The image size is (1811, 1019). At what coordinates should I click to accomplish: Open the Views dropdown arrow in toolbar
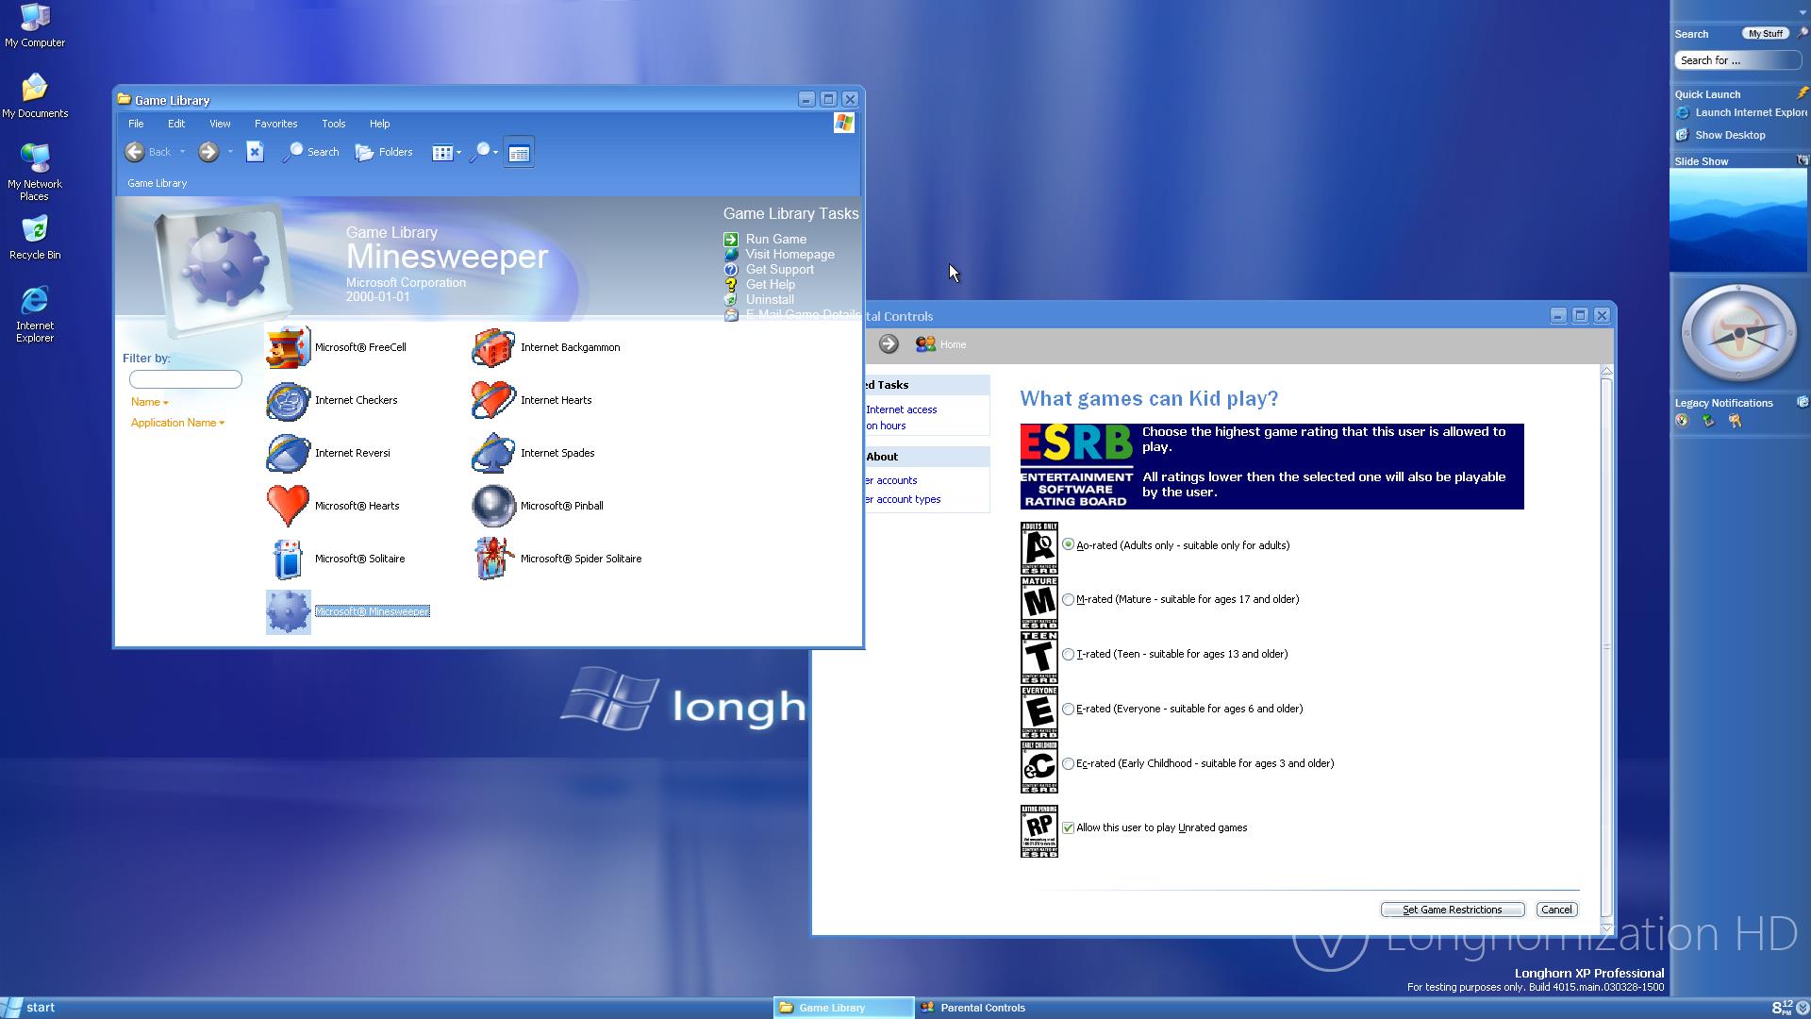459,153
